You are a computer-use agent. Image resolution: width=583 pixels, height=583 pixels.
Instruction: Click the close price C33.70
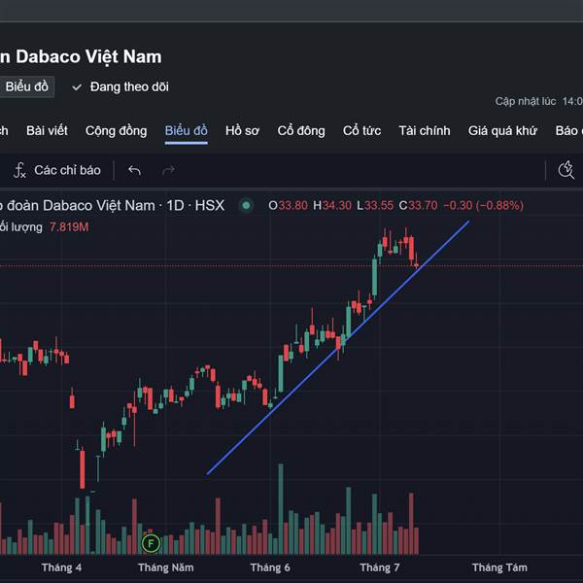pyautogui.click(x=418, y=205)
